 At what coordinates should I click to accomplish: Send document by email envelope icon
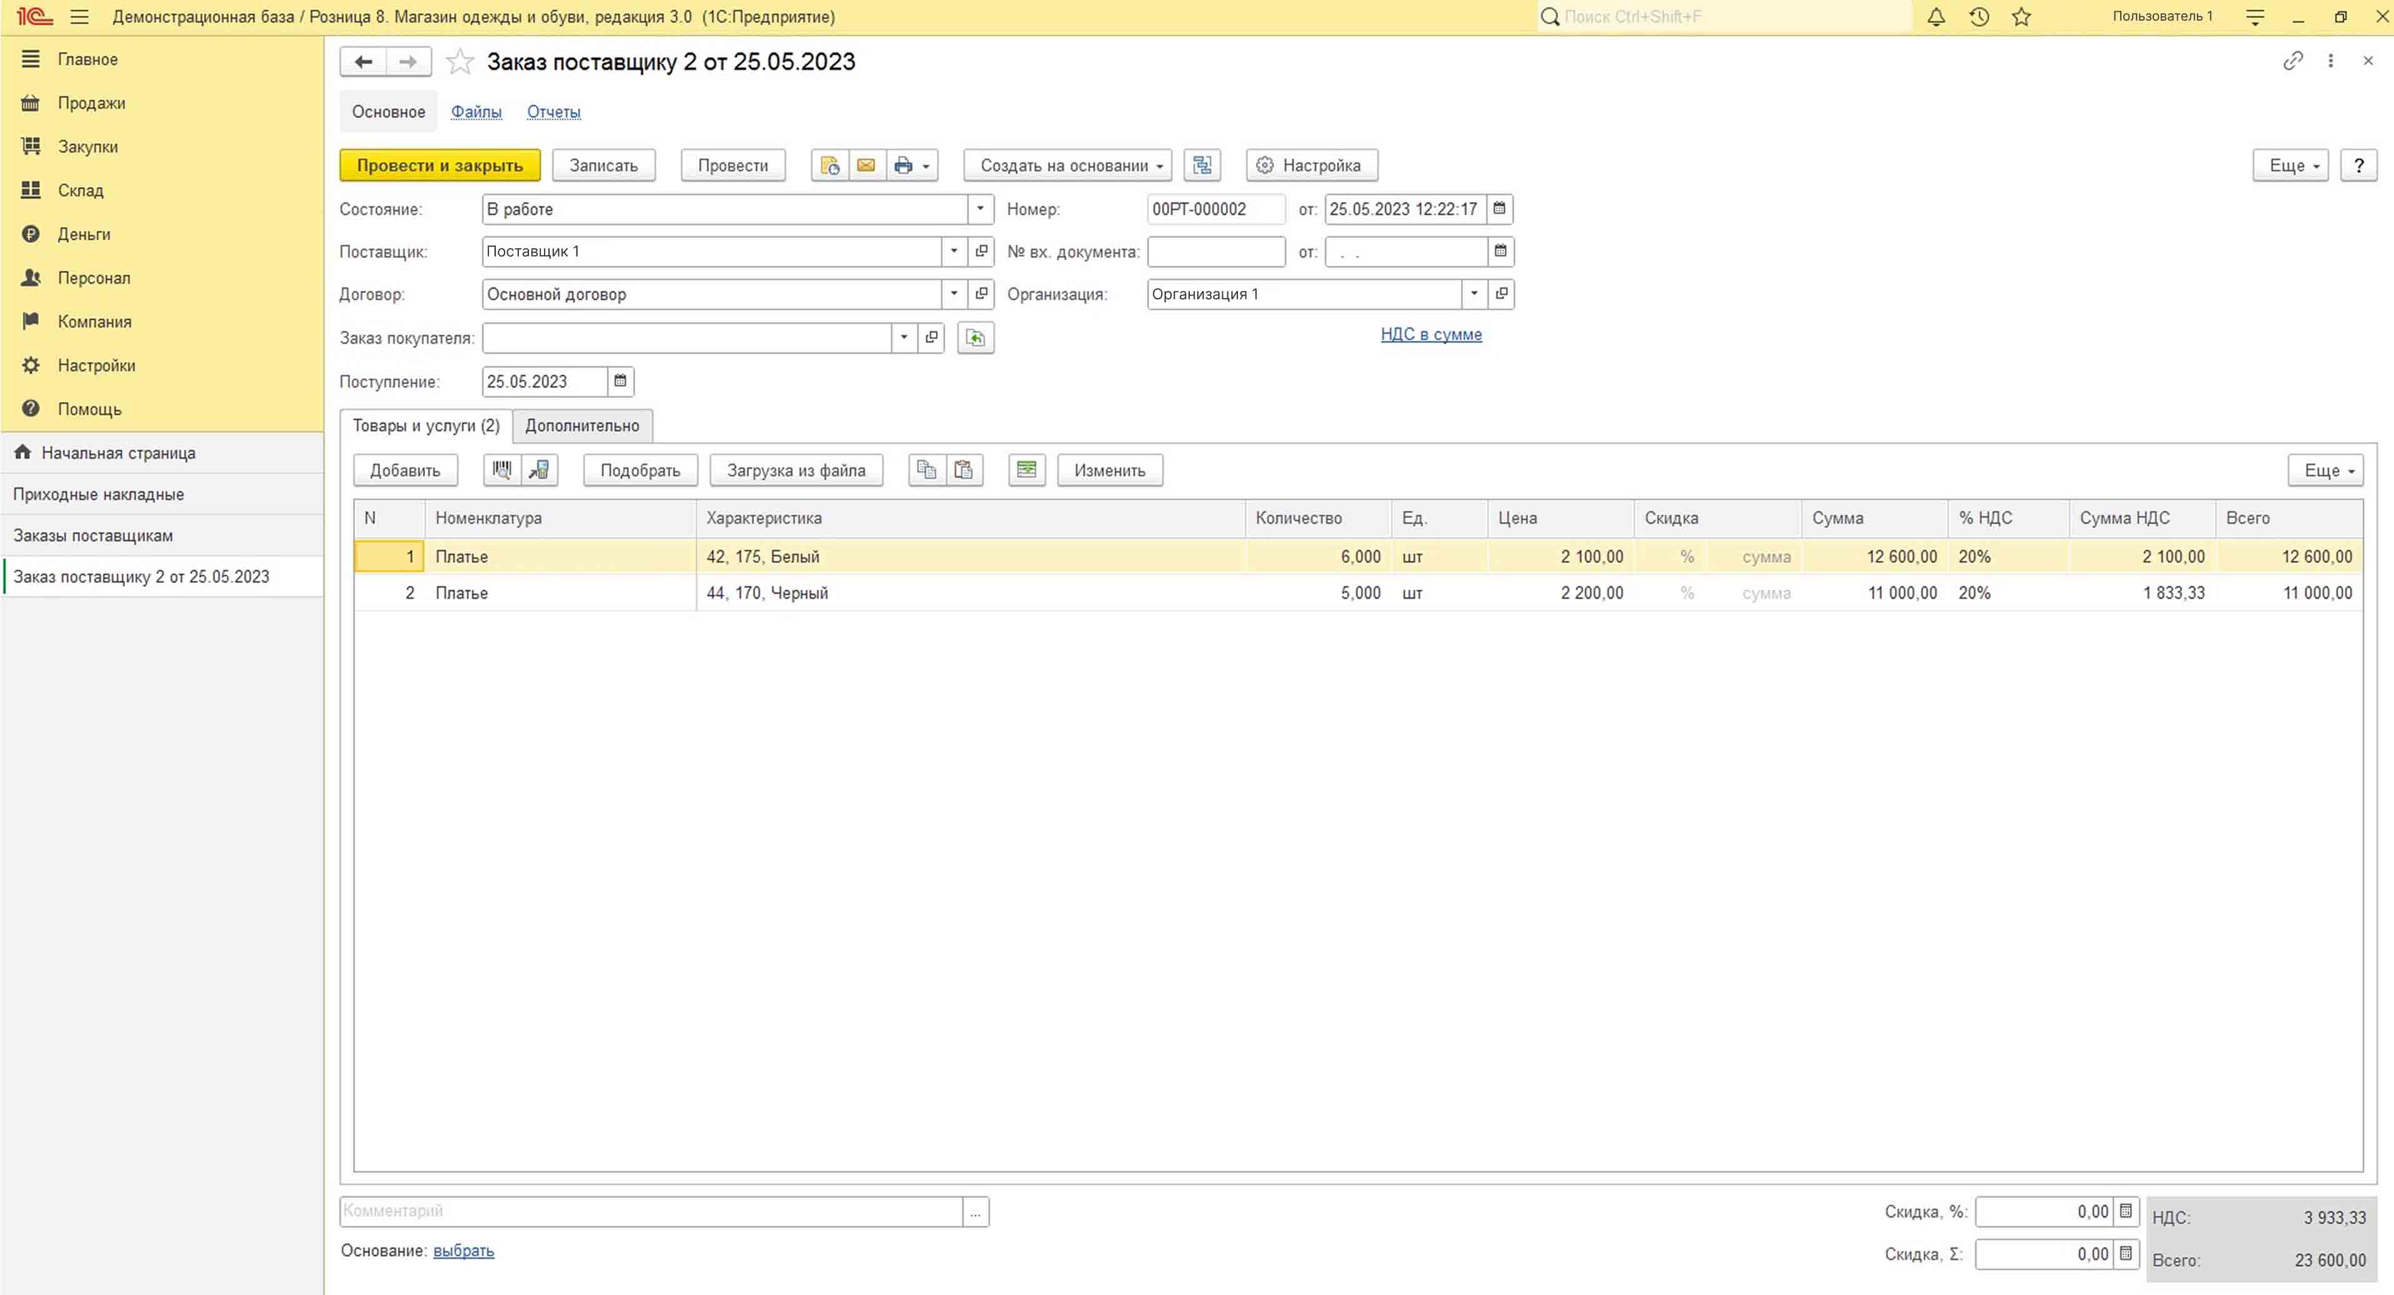tap(866, 166)
